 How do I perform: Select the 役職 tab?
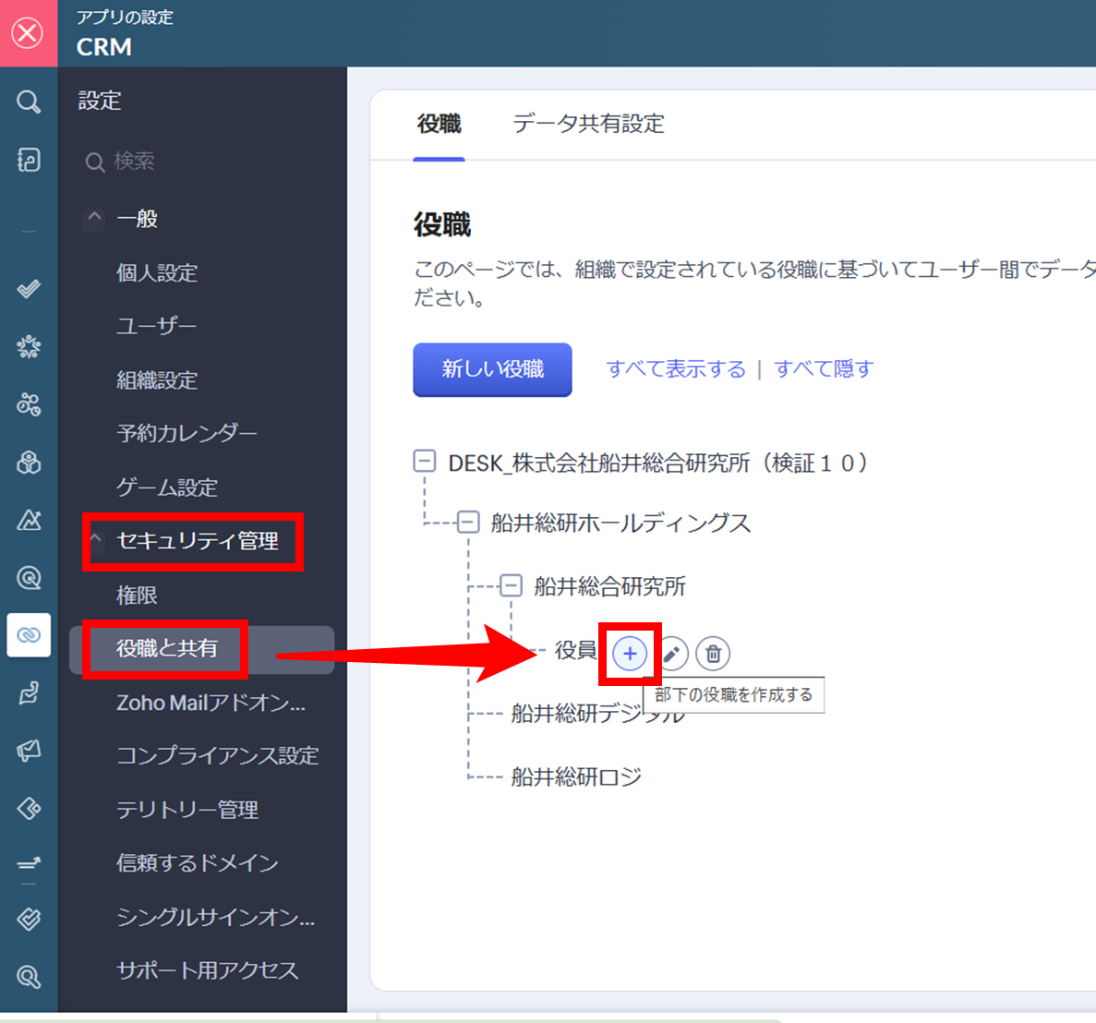[x=439, y=124]
